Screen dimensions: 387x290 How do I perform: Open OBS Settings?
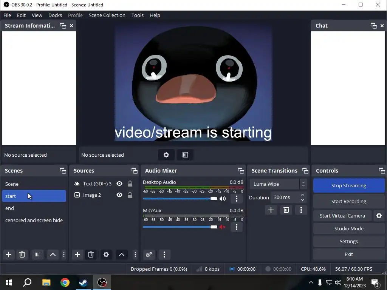pyautogui.click(x=349, y=241)
